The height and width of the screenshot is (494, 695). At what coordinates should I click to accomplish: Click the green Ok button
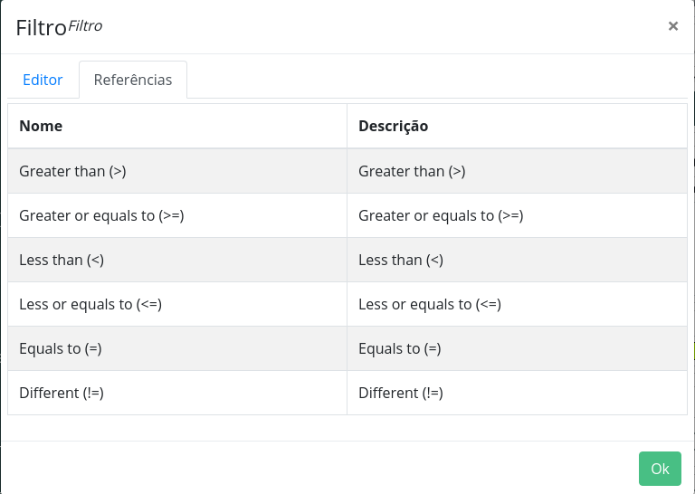(x=660, y=469)
